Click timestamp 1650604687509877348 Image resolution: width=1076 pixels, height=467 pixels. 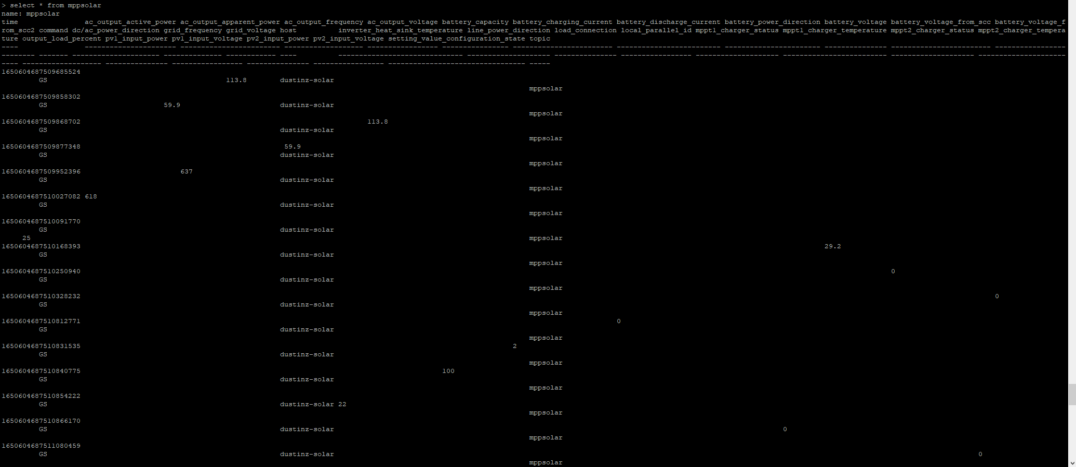pyautogui.click(x=41, y=146)
